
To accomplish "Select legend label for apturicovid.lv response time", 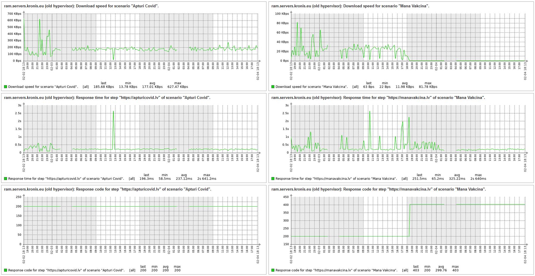I will pyautogui.click(x=66, y=179).
